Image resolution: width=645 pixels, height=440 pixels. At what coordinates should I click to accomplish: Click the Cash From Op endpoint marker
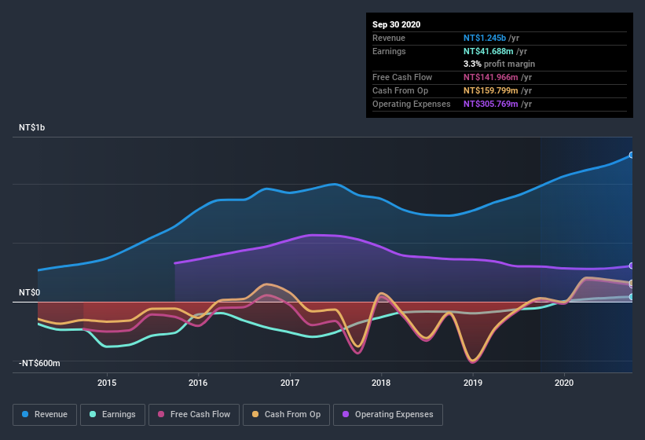[x=632, y=283]
